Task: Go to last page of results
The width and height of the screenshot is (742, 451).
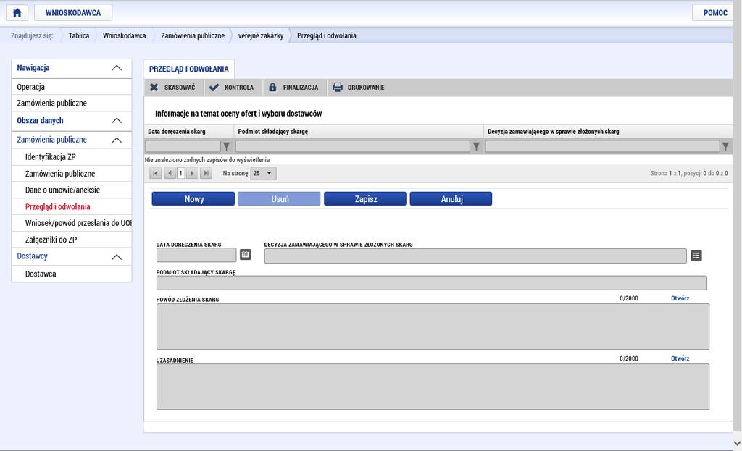Action: pyautogui.click(x=206, y=174)
